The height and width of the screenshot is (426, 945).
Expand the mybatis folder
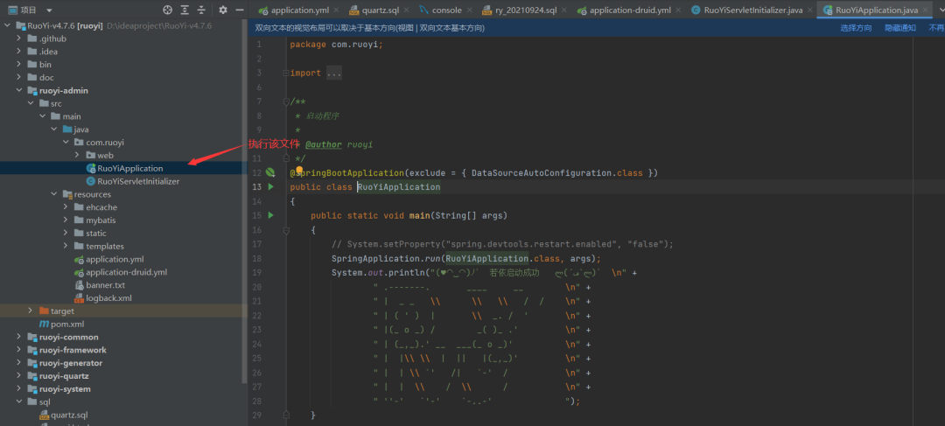pyautogui.click(x=66, y=220)
